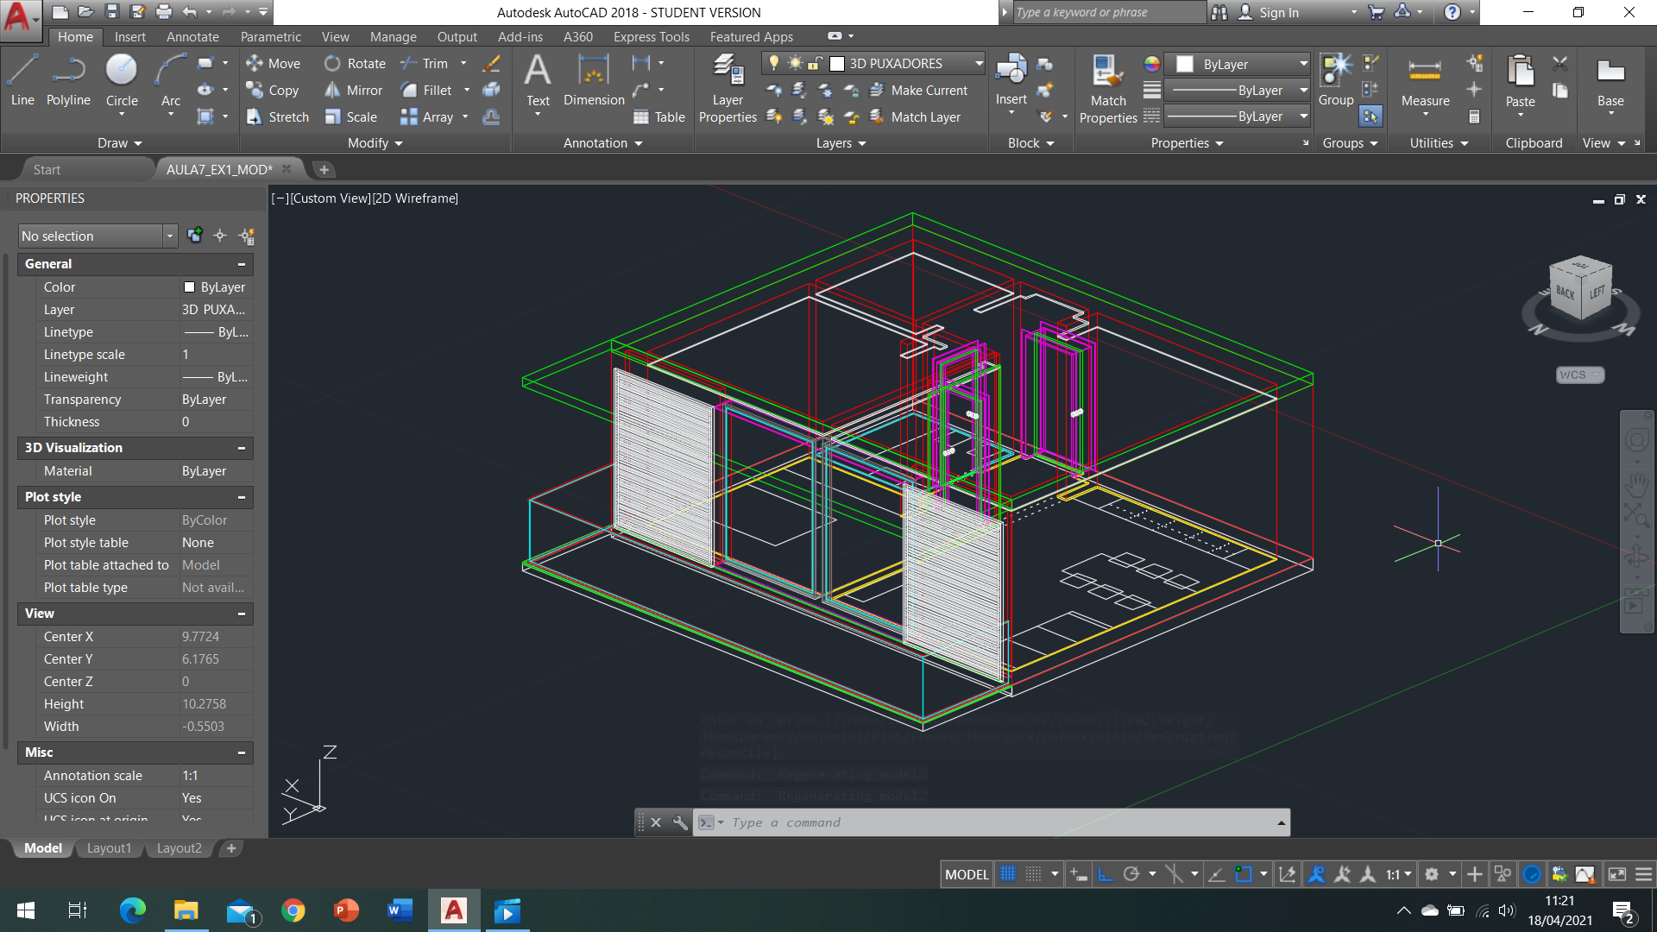
Task: Toggle object snap in status bar
Action: click(1243, 874)
